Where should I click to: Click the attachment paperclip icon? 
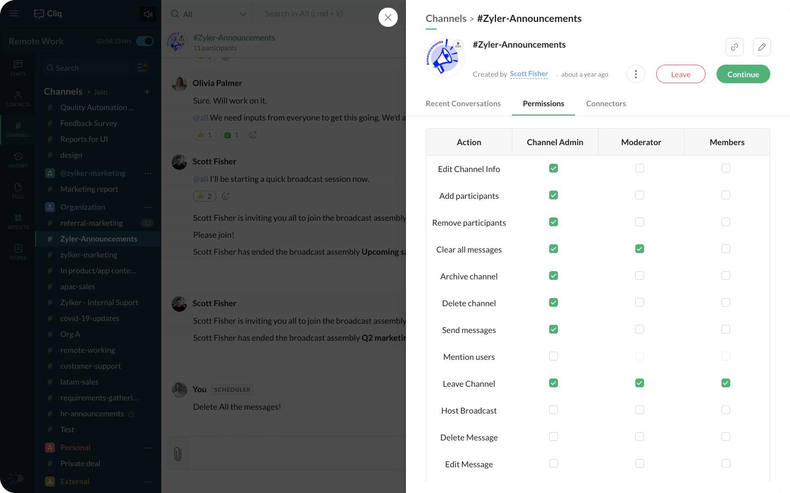click(178, 454)
